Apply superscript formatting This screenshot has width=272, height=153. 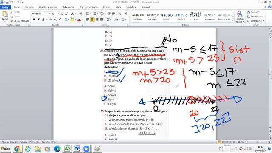click(59, 20)
